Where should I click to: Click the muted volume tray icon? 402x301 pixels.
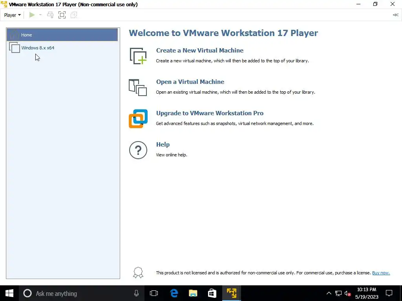coord(347,293)
